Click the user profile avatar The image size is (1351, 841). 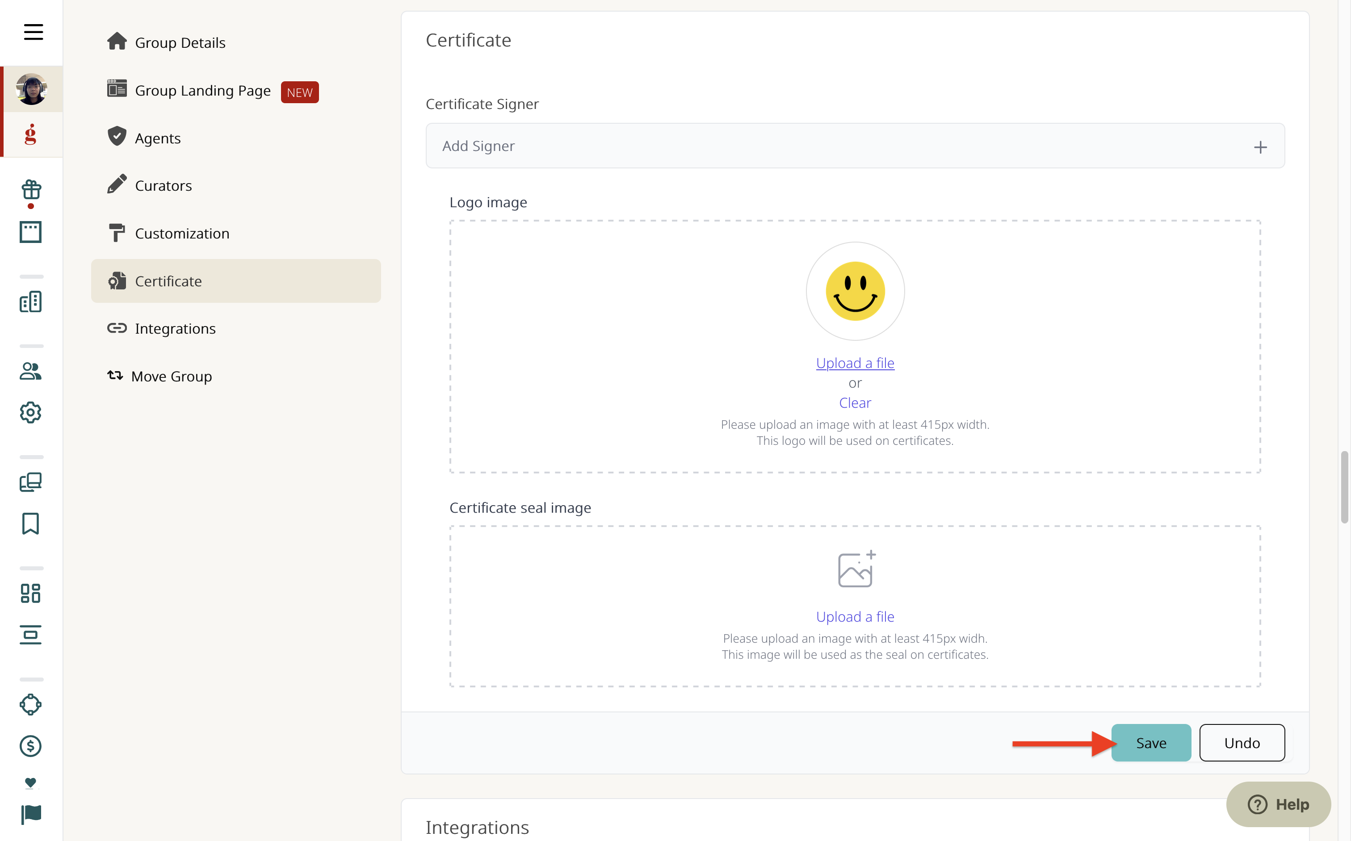coord(31,89)
